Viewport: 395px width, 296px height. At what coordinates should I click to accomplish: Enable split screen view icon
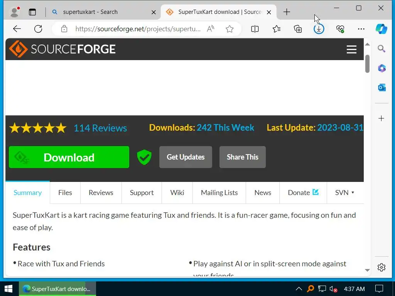tap(255, 29)
